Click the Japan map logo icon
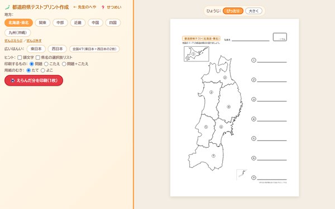 click(x=7, y=7)
